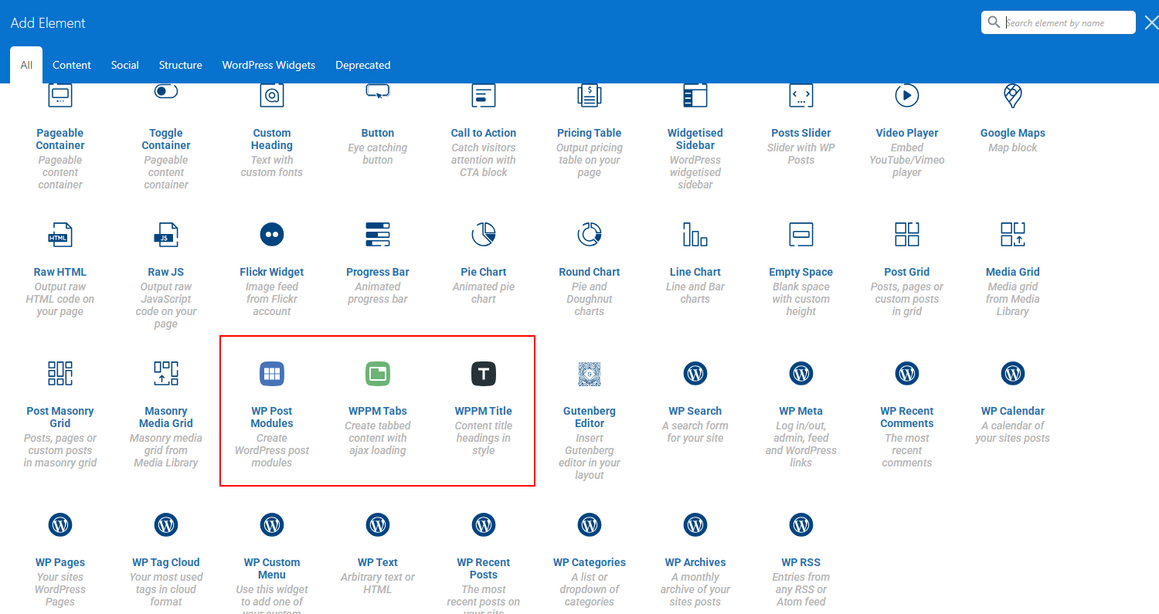Click the magnifier search icon

[994, 22]
